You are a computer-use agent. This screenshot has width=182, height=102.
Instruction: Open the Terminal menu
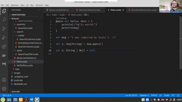pos(39,5)
